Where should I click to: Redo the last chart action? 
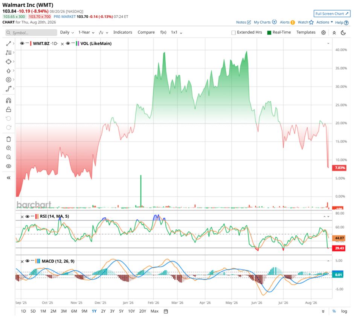tap(9, 128)
